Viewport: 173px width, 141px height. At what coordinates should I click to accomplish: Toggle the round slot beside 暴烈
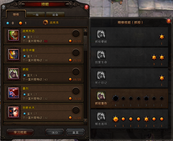(76, 91)
